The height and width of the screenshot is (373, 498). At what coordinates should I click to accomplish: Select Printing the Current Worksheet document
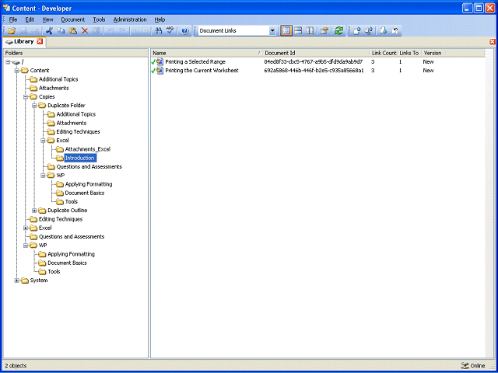202,71
